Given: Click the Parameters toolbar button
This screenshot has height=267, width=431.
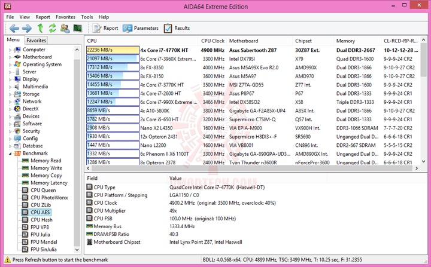Looking at the screenshot, I should click(x=141, y=28).
